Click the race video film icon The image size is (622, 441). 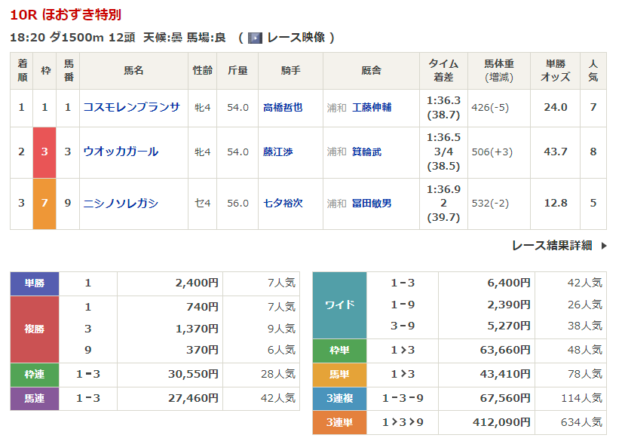(255, 38)
